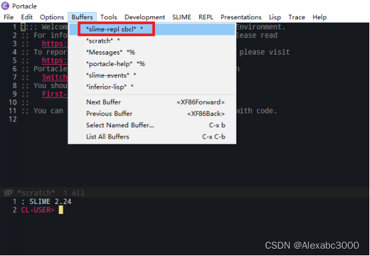Click the https link on line 5

pyautogui.click(x=55, y=61)
